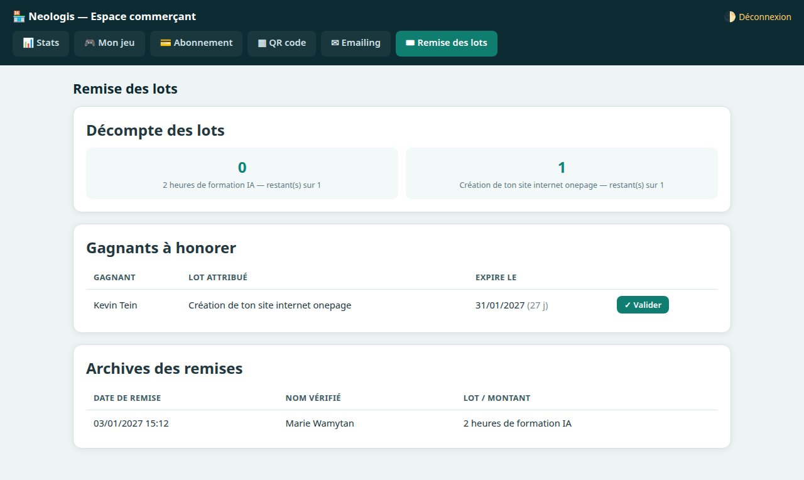Click the shop icon next to Neologis
804x480 pixels.
[x=18, y=16]
